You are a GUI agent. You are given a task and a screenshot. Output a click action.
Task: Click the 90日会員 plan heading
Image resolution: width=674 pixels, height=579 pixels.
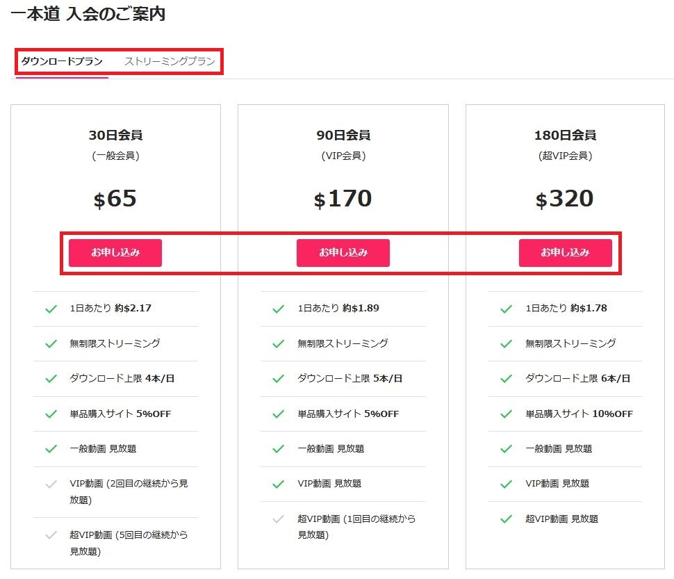[343, 135]
